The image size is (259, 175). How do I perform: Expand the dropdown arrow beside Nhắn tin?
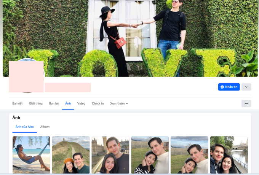coord(246,87)
